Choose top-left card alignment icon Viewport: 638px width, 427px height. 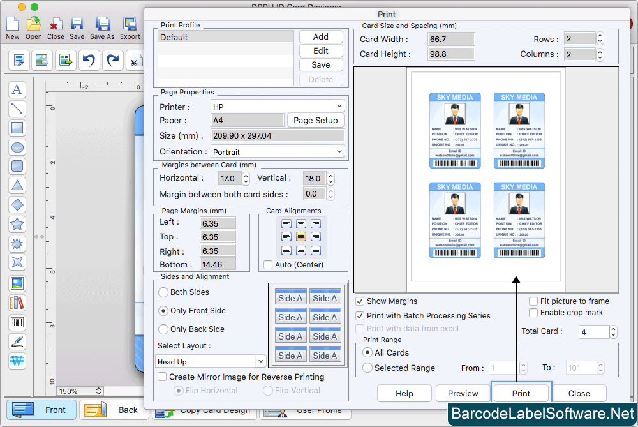click(286, 223)
